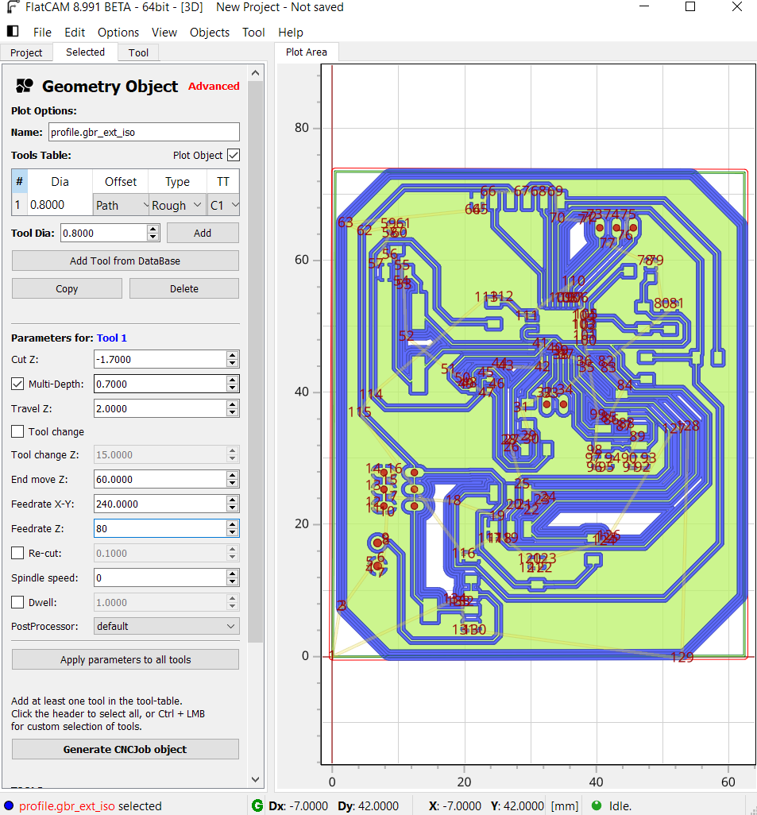
Task: Click the Spindle speed input field
Action: point(160,578)
